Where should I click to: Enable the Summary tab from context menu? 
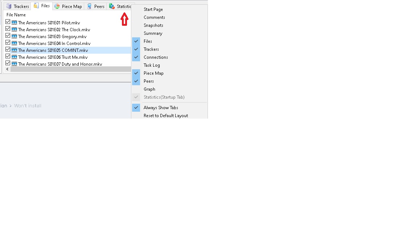[169, 33]
